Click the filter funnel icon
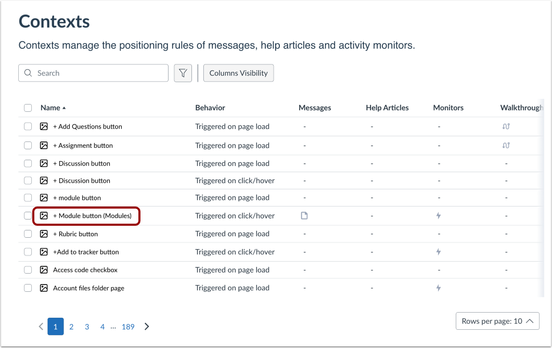The width and height of the screenshot is (552, 348). tap(183, 73)
